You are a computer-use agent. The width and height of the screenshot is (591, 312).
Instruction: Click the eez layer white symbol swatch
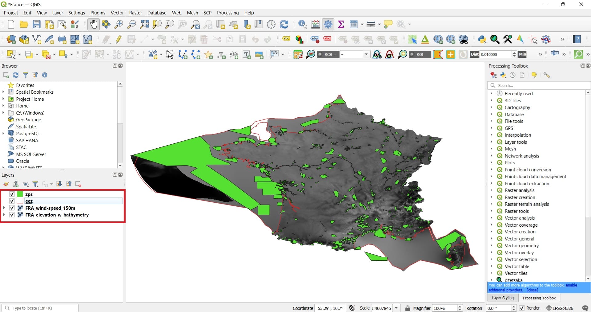pyautogui.click(x=20, y=201)
